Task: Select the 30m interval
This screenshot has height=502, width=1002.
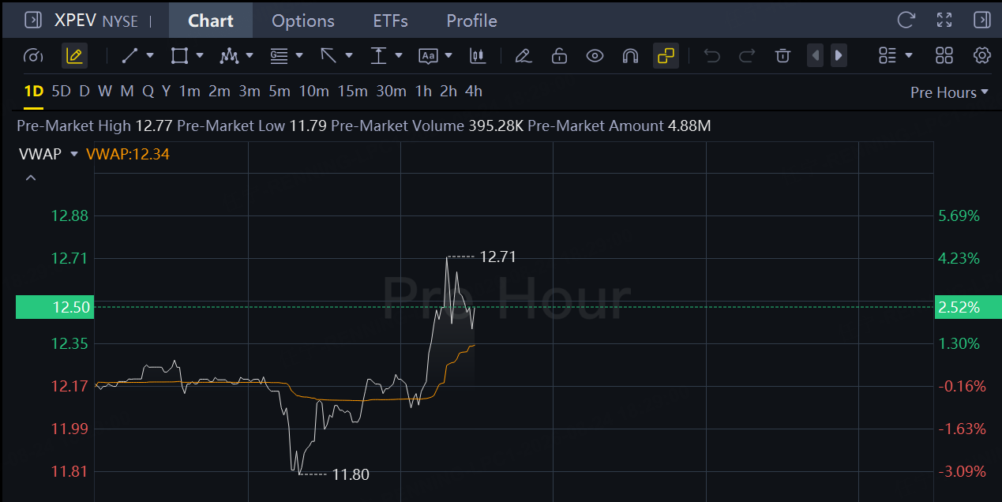Action: click(391, 92)
